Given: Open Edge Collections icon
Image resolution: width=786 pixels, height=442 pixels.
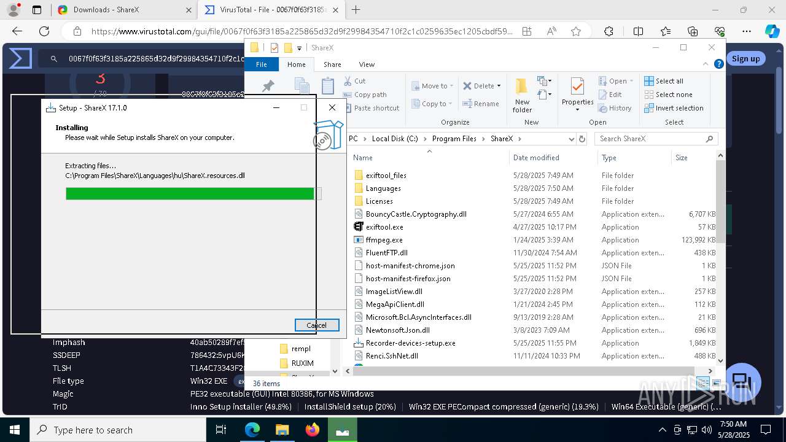Looking at the screenshot, I should (x=693, y=31).
